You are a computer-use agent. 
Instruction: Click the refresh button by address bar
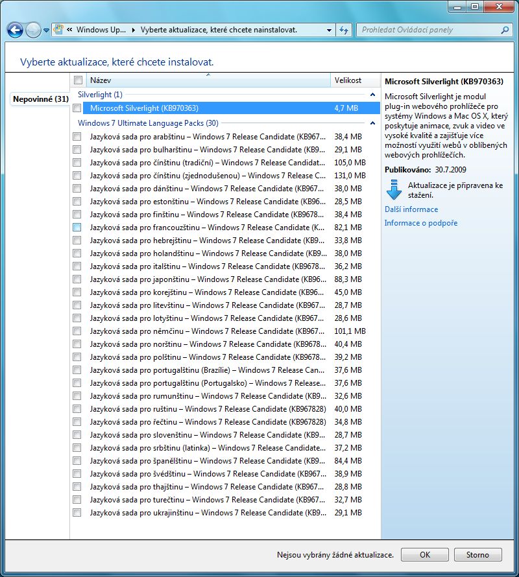(x=344, y=30)
